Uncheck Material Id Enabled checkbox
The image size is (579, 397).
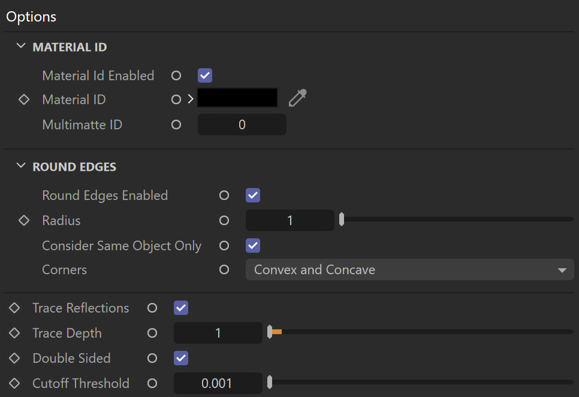point(205,75)
